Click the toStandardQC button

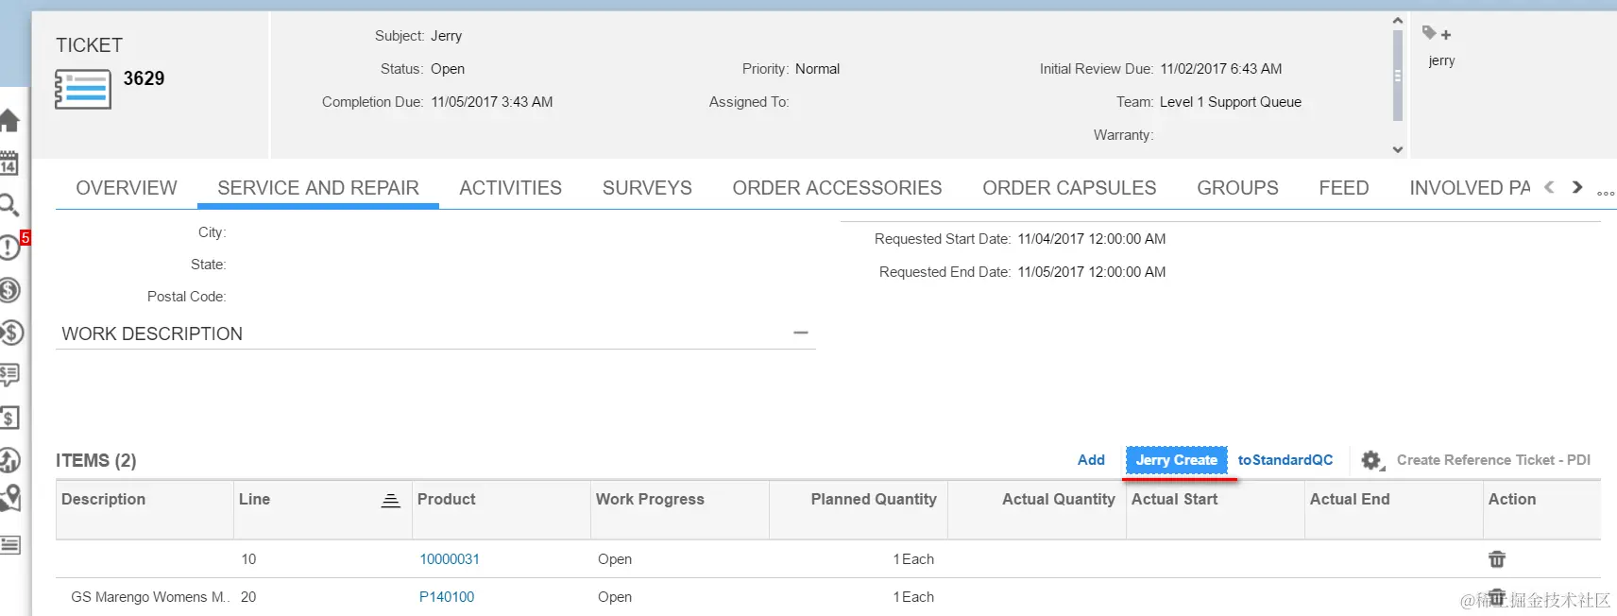pos(1285,460)
